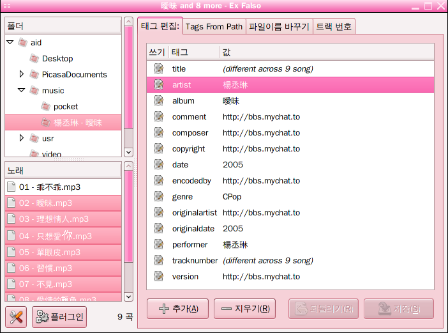
Task: Toggle write icon for artist tag
Action: (x=158, y=84)
